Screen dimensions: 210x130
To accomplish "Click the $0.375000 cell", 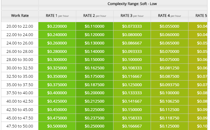I will (x=57, y=85).
